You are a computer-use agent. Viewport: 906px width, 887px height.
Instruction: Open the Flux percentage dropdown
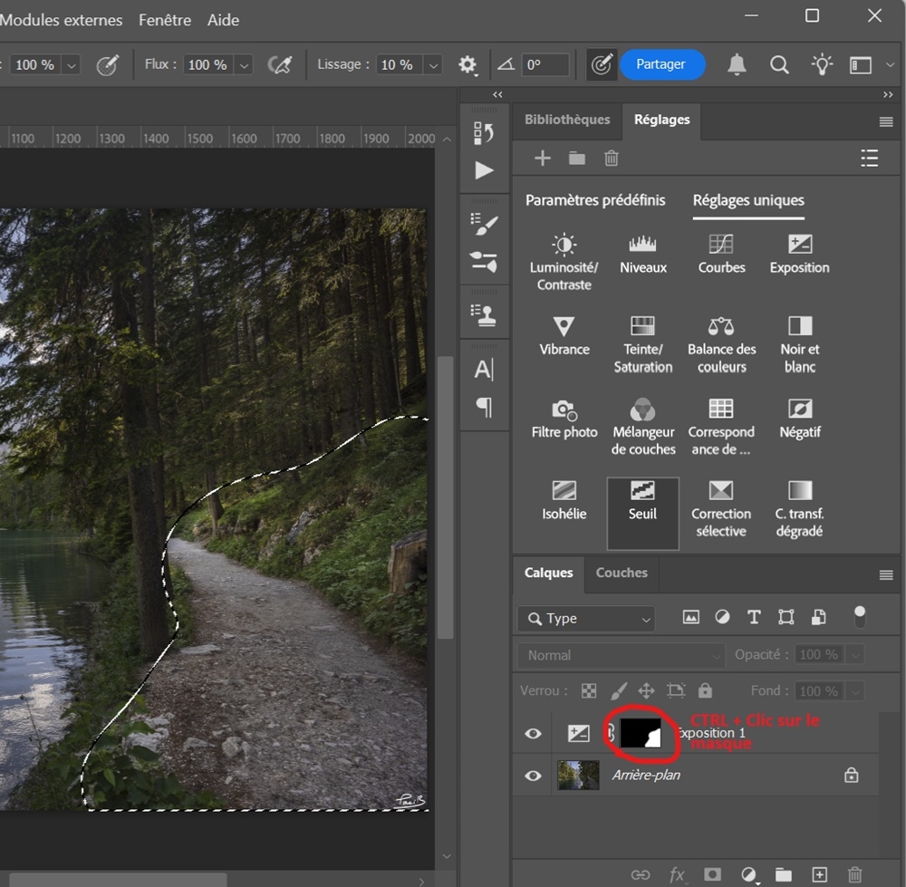(x=245, y=64)
